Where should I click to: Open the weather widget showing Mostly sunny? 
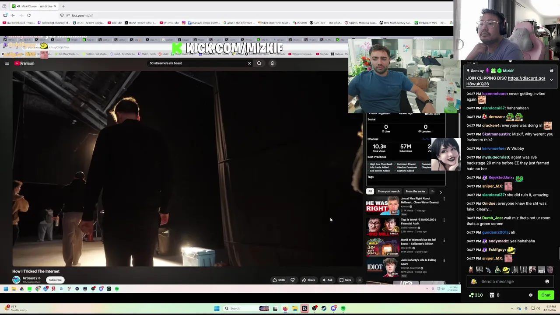pos(15,308)
